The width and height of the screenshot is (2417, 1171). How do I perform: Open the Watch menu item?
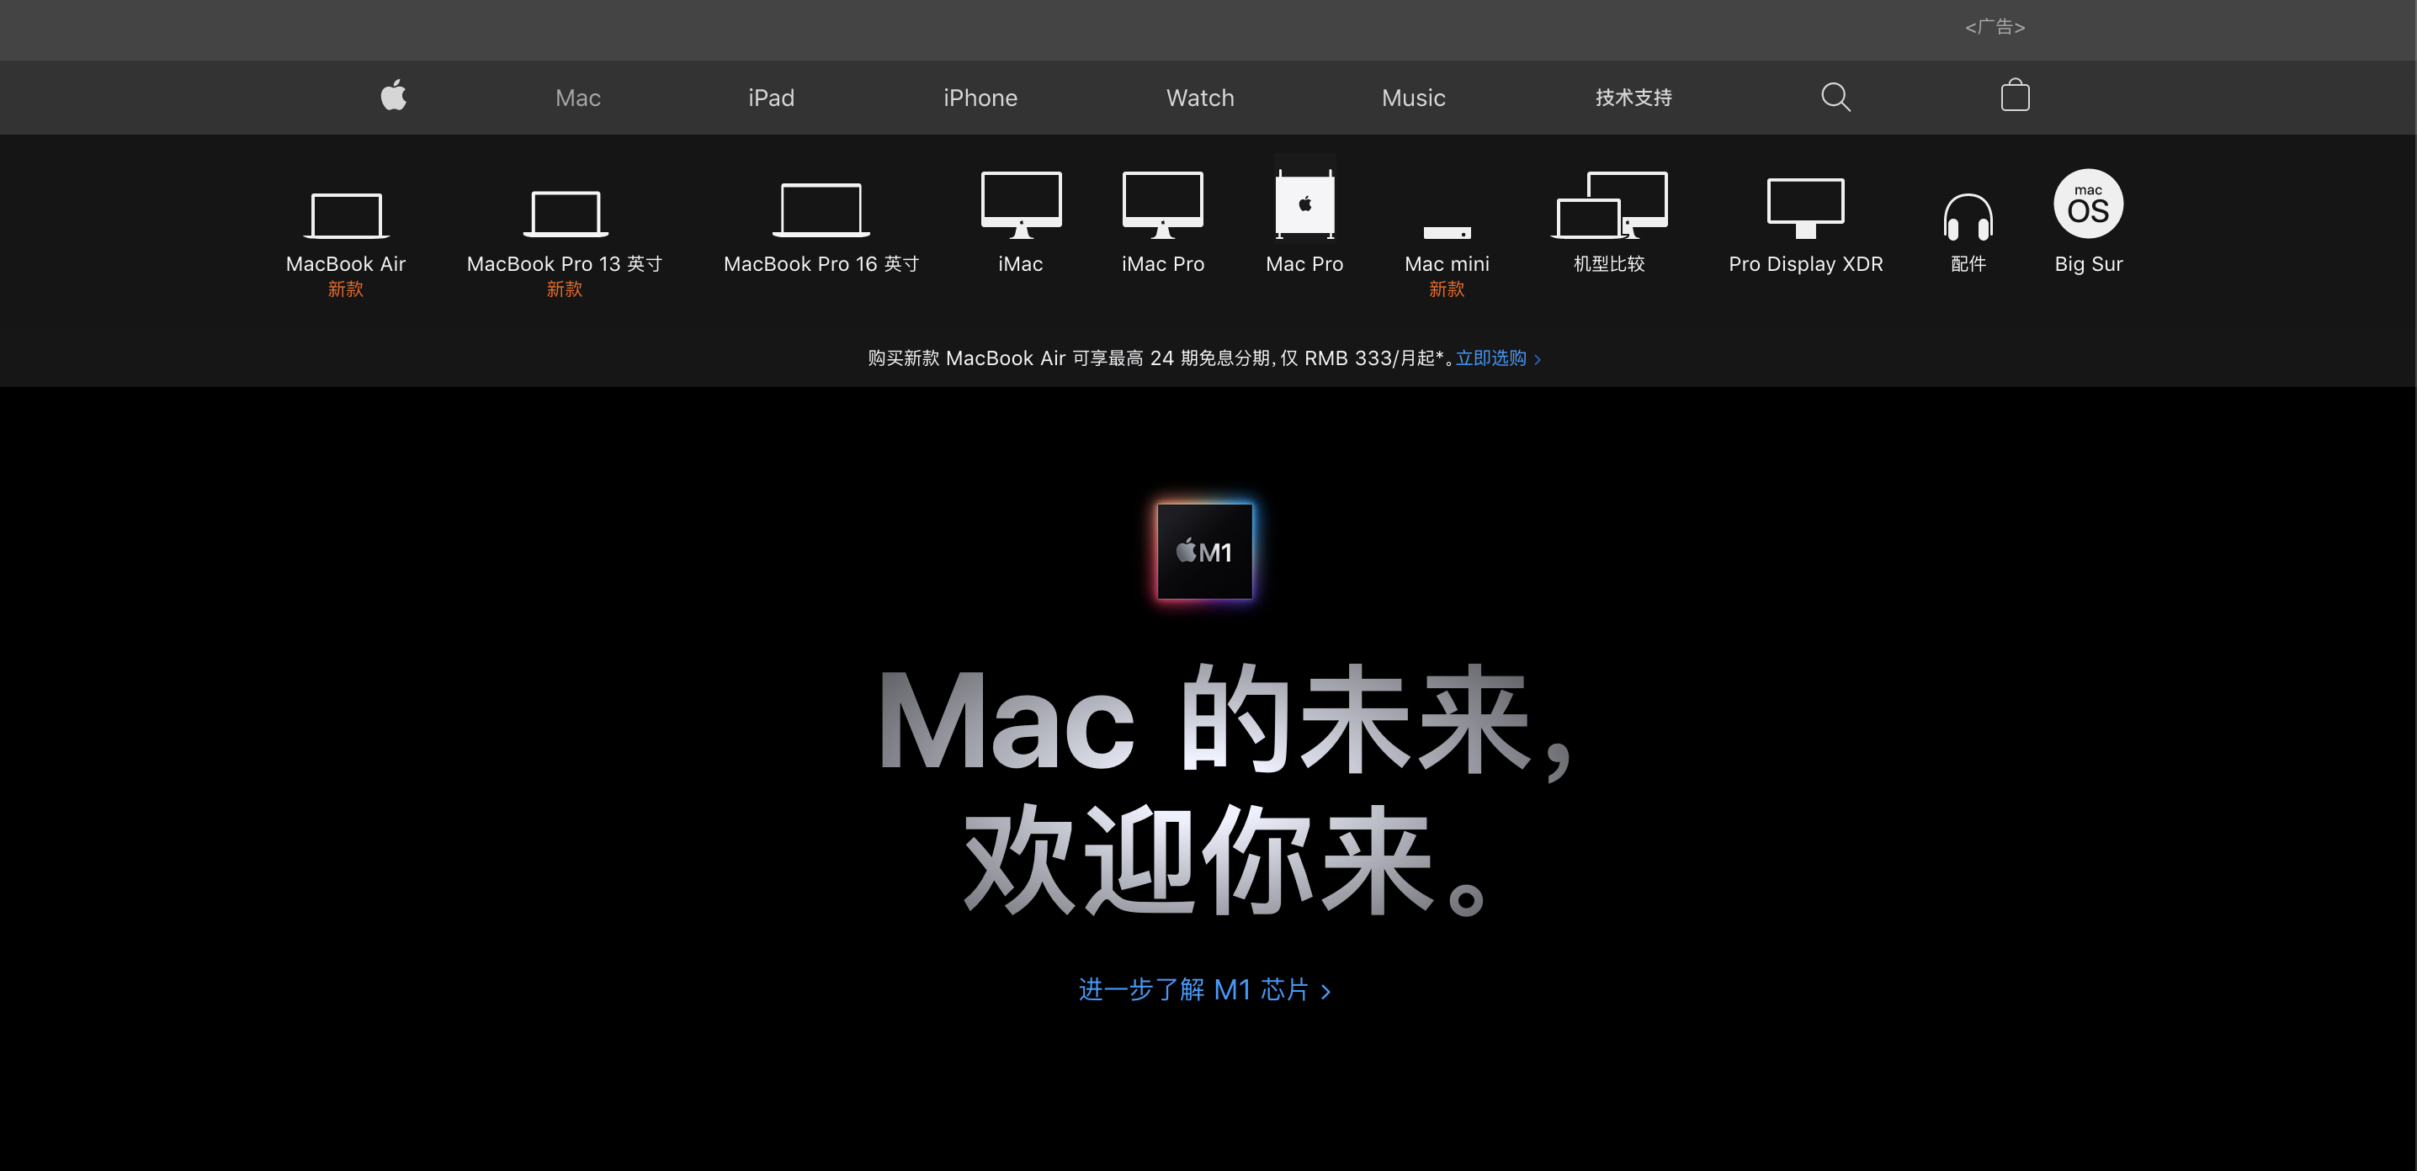coord(1199,97)
